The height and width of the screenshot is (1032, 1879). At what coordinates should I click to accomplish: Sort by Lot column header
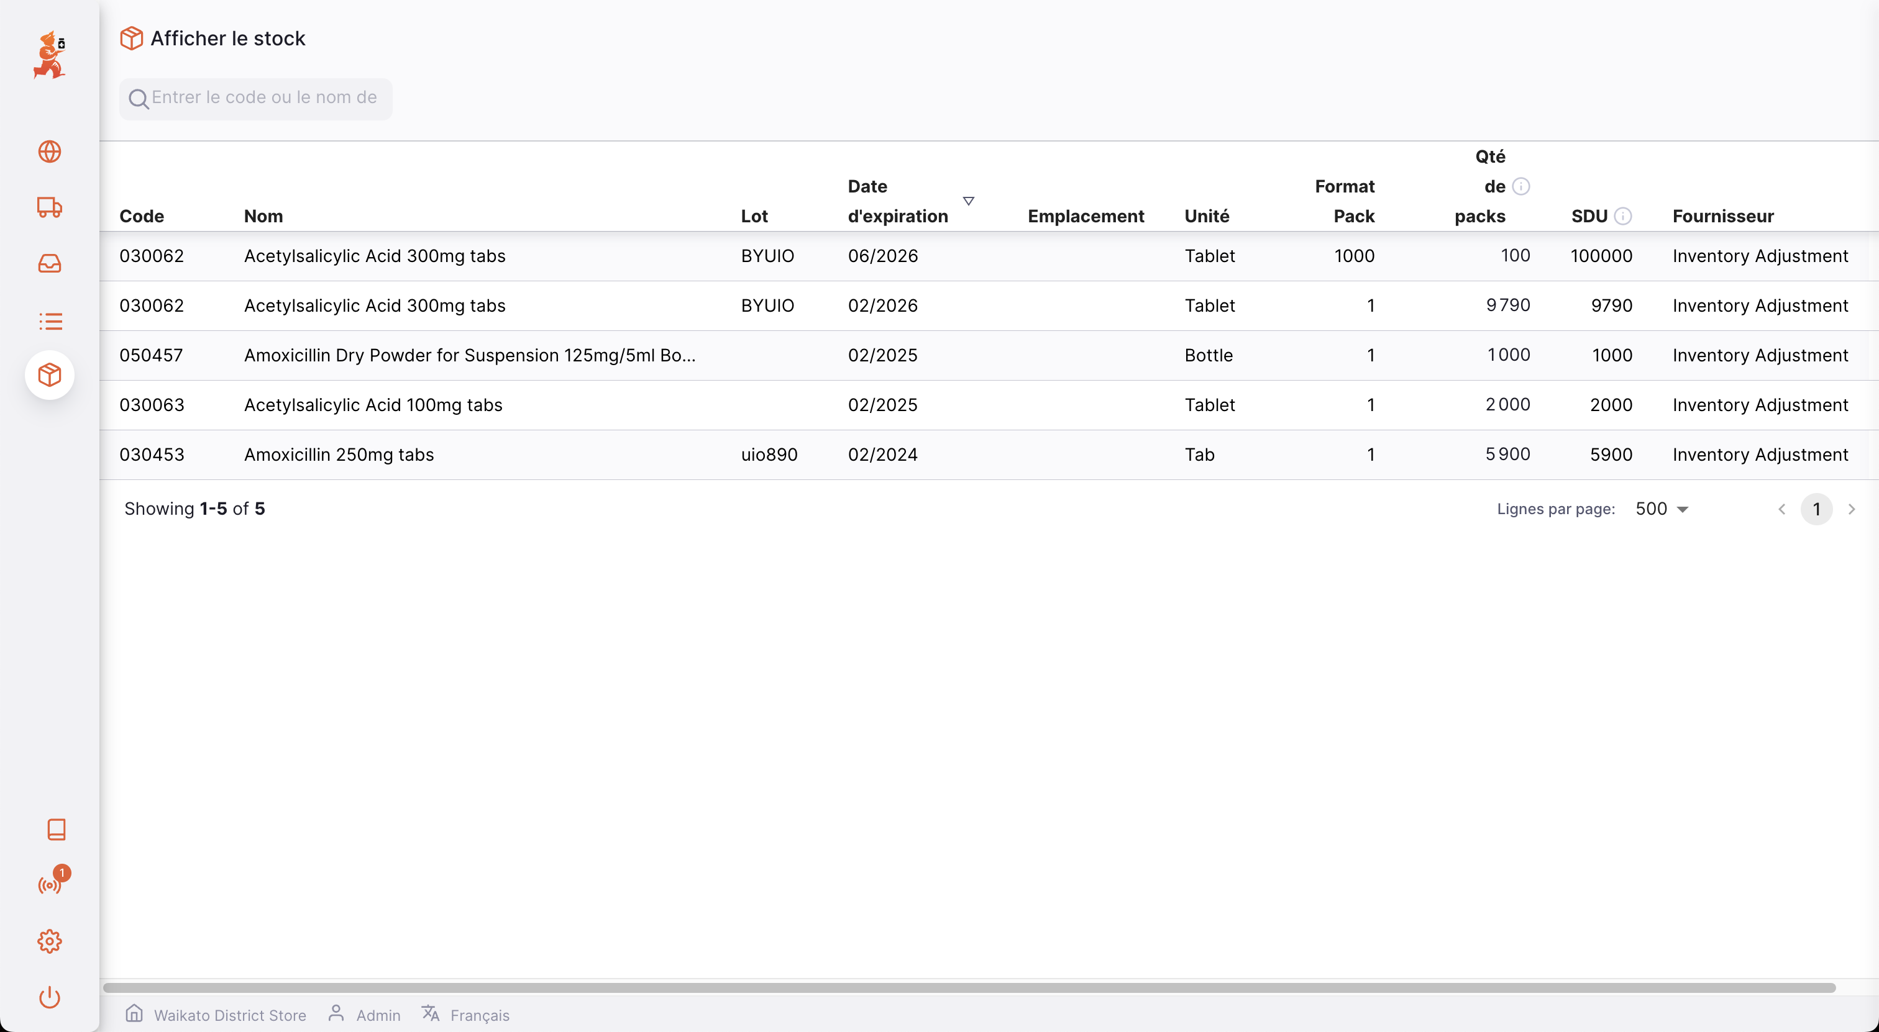pos(754,215)
